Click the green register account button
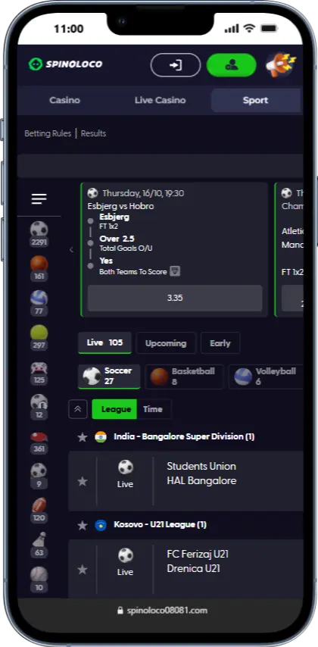The width and height of the screenshot is (318, 647). [232, 65]
